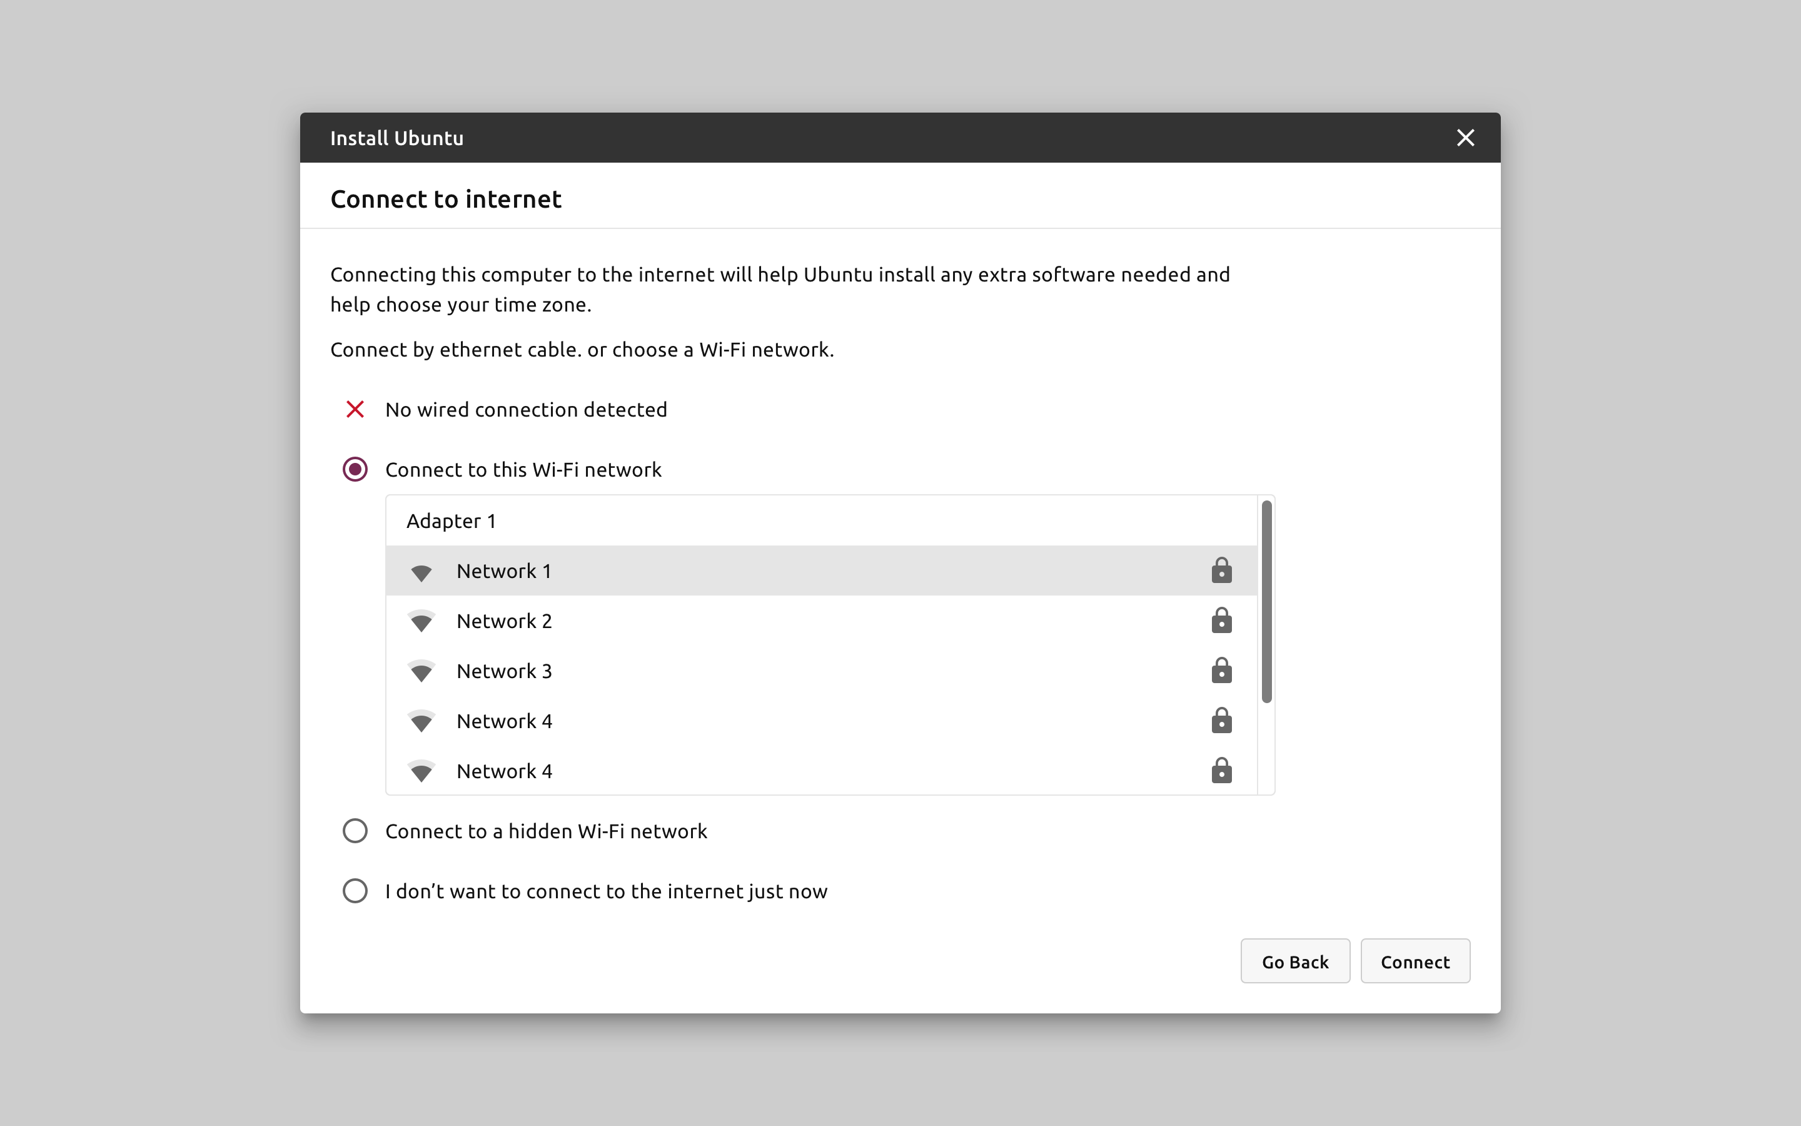Click the Wi-Fi list vertical scrollbar
This screenshot has width=1801, height=1126.
[x=1267, y=602]
